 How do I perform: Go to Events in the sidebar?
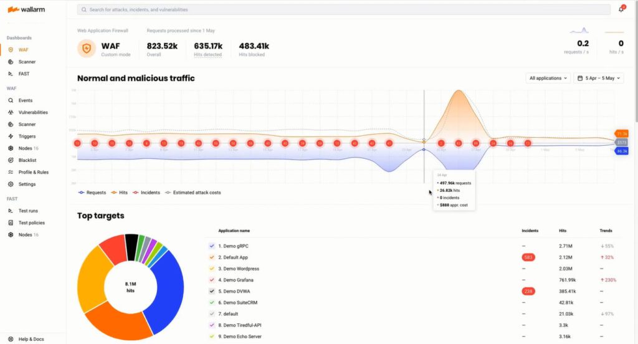coord(25,100)
